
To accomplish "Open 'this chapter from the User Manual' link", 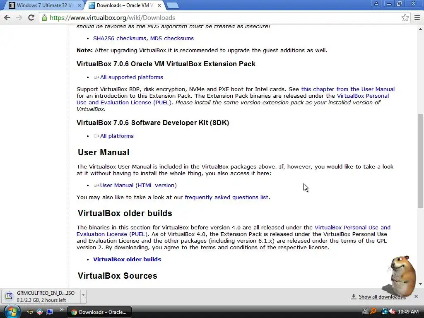I will point(348,89).
